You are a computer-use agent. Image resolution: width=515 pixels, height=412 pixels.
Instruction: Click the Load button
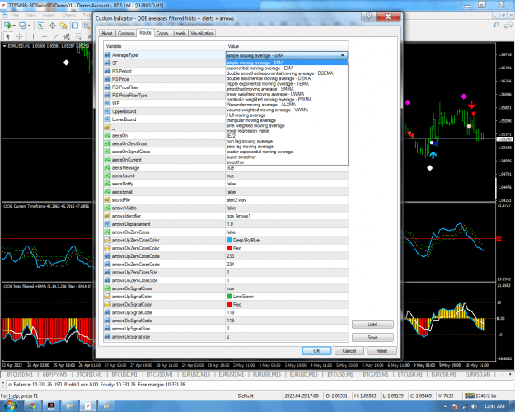click(372, 325)
